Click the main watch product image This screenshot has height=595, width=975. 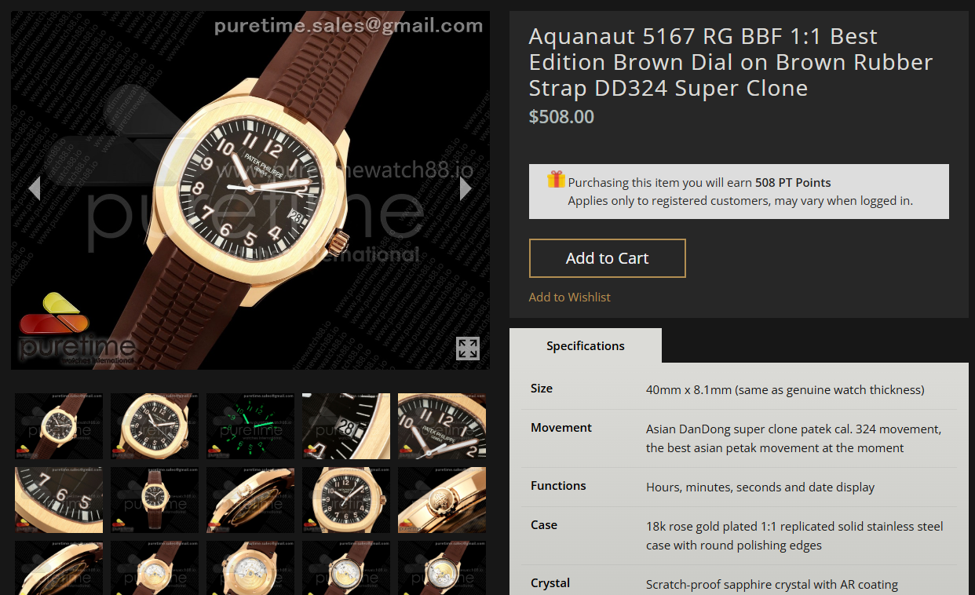[x=250, y=190]
